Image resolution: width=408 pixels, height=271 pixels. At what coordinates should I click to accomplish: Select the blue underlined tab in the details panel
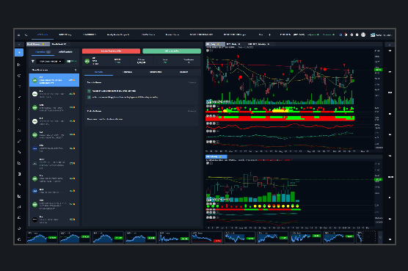[x=98, y=72]
